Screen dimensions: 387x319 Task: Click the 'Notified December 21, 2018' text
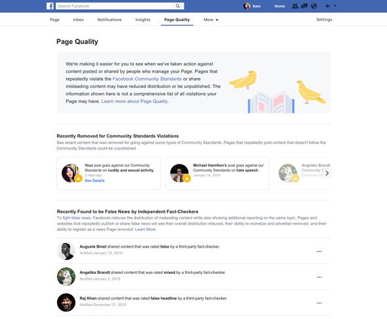coord(103,305)
